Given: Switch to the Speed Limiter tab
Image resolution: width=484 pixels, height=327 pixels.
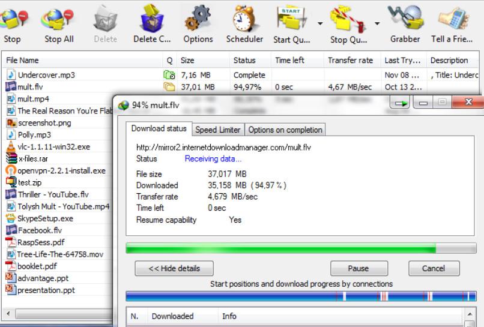Looking at the screenshot, I should 218,130.
